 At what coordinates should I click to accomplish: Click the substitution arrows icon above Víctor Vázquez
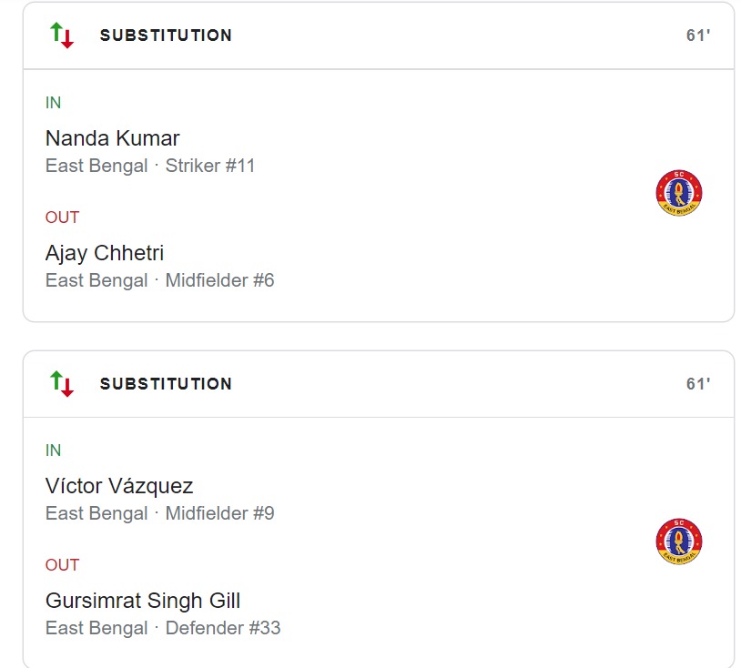(x=62, y=383)
